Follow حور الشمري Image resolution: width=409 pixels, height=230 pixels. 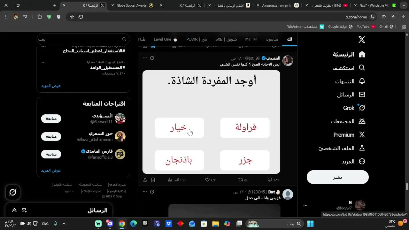point(51,136)
